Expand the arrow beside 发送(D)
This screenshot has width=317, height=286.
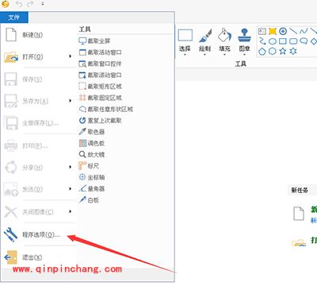71,189
